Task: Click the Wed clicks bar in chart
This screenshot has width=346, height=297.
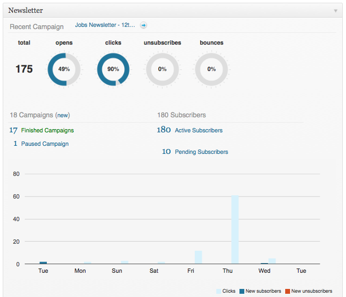Action: (272, 261)
